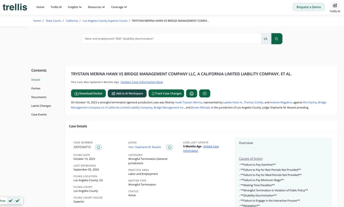Select Labor and Employment practice area text
This screenshot has width=344, height=207.
click(x=143, y=174)
